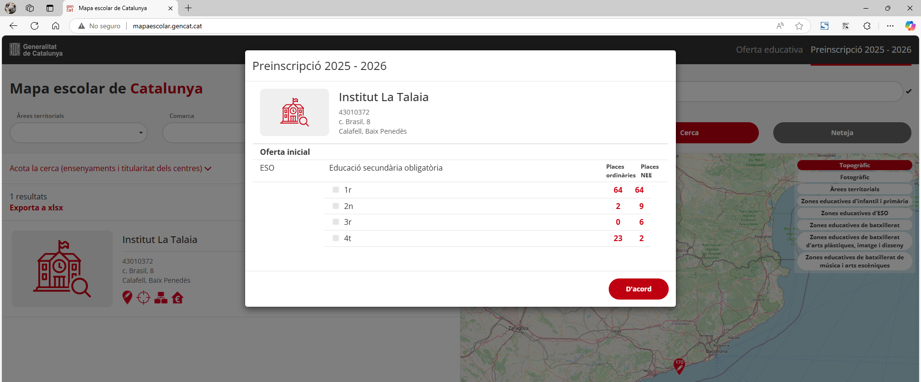Open the organization chart icon
Image resolution: width=921 pixels, height=382 pixels.
(161, 298)
